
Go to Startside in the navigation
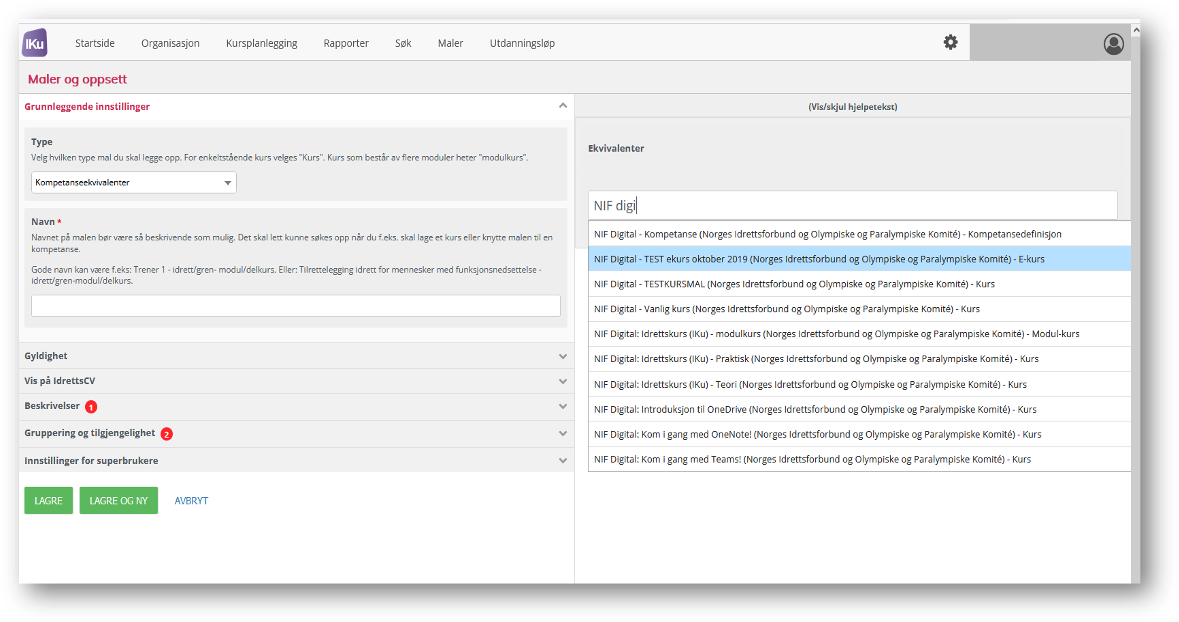click(95, 43)
